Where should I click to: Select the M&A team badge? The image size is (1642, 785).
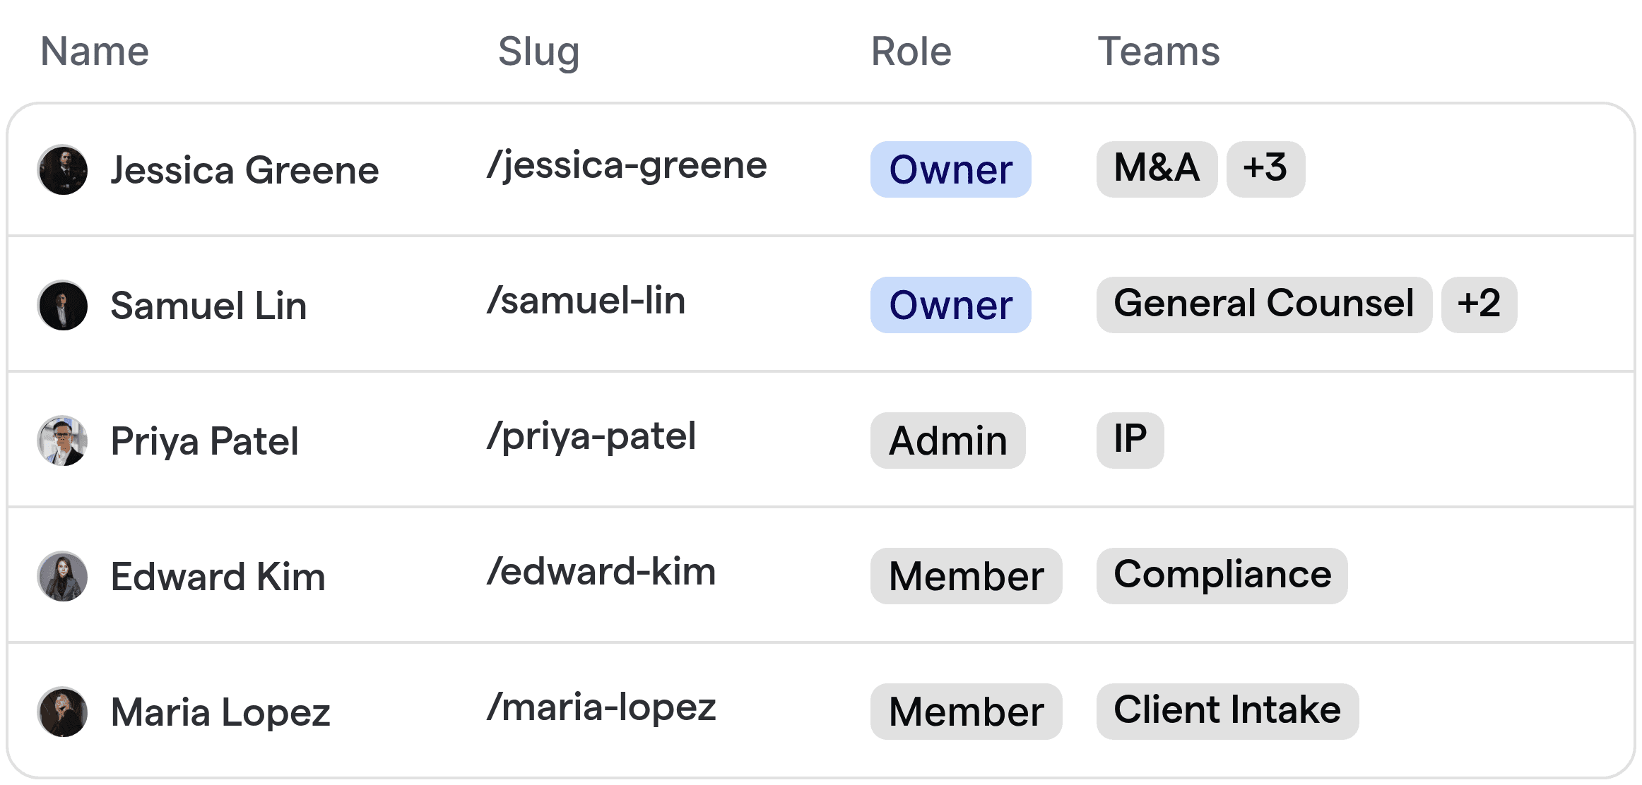pyautogui.click(x=1156, y=169)
